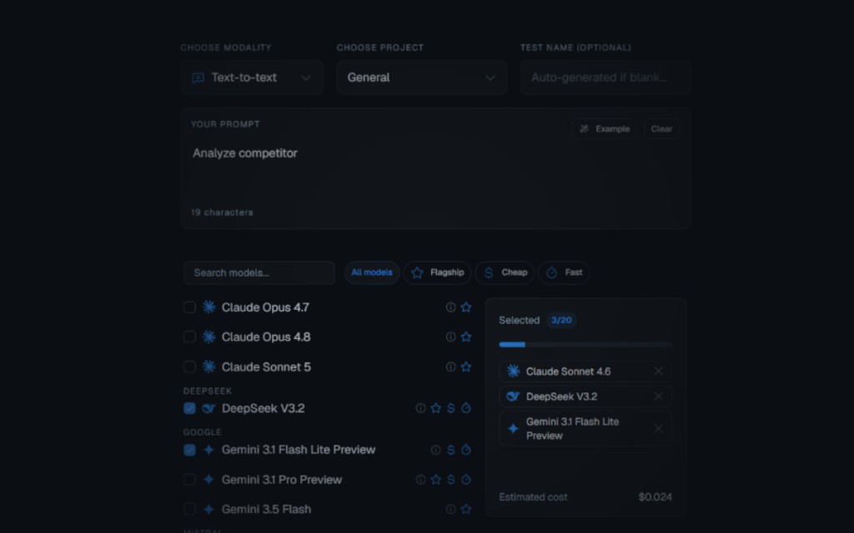Uncheck the DeepSeek V3.2 checkbox
854x533 pixels.
(189, 408)
